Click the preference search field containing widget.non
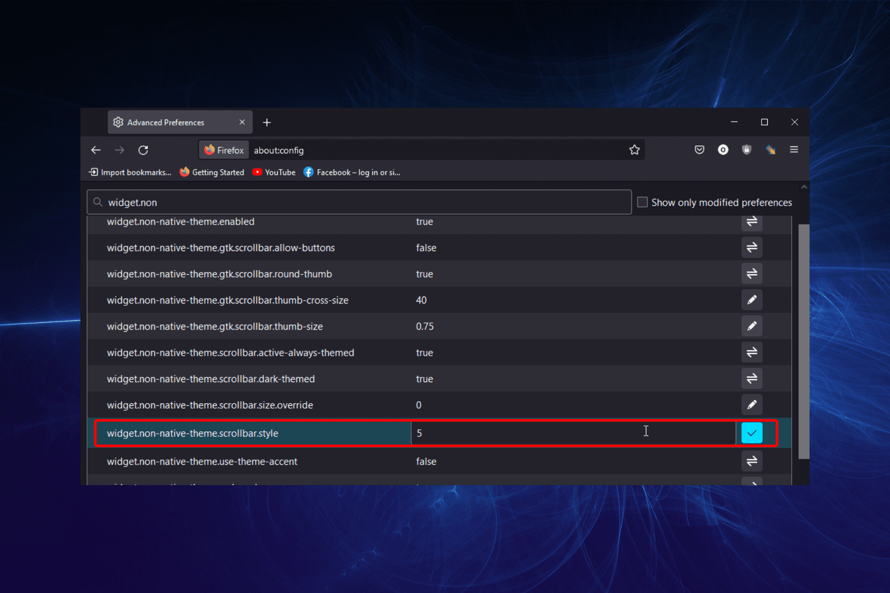This screenshot has height=593, width=890. point(359,202)
